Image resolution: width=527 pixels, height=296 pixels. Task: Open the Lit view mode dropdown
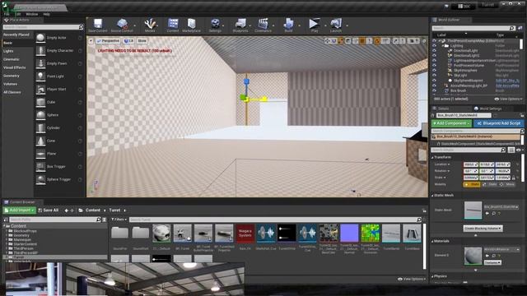[128, 41]
